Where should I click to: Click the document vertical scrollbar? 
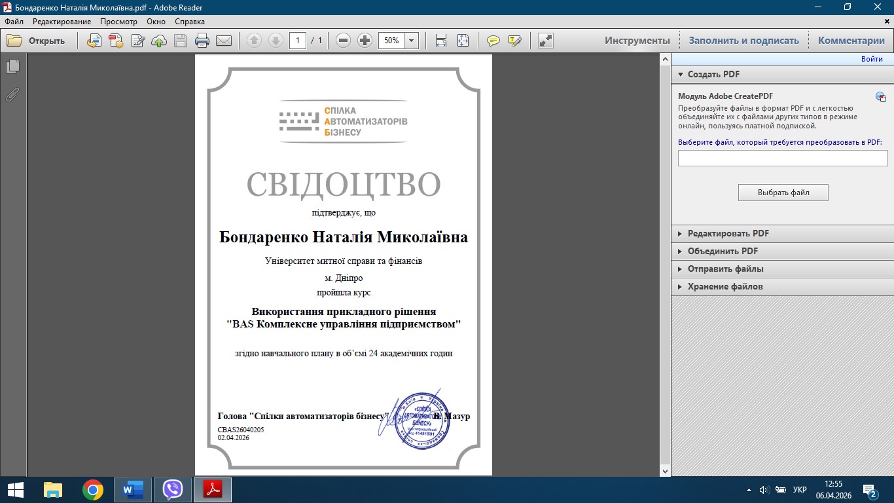666,262
